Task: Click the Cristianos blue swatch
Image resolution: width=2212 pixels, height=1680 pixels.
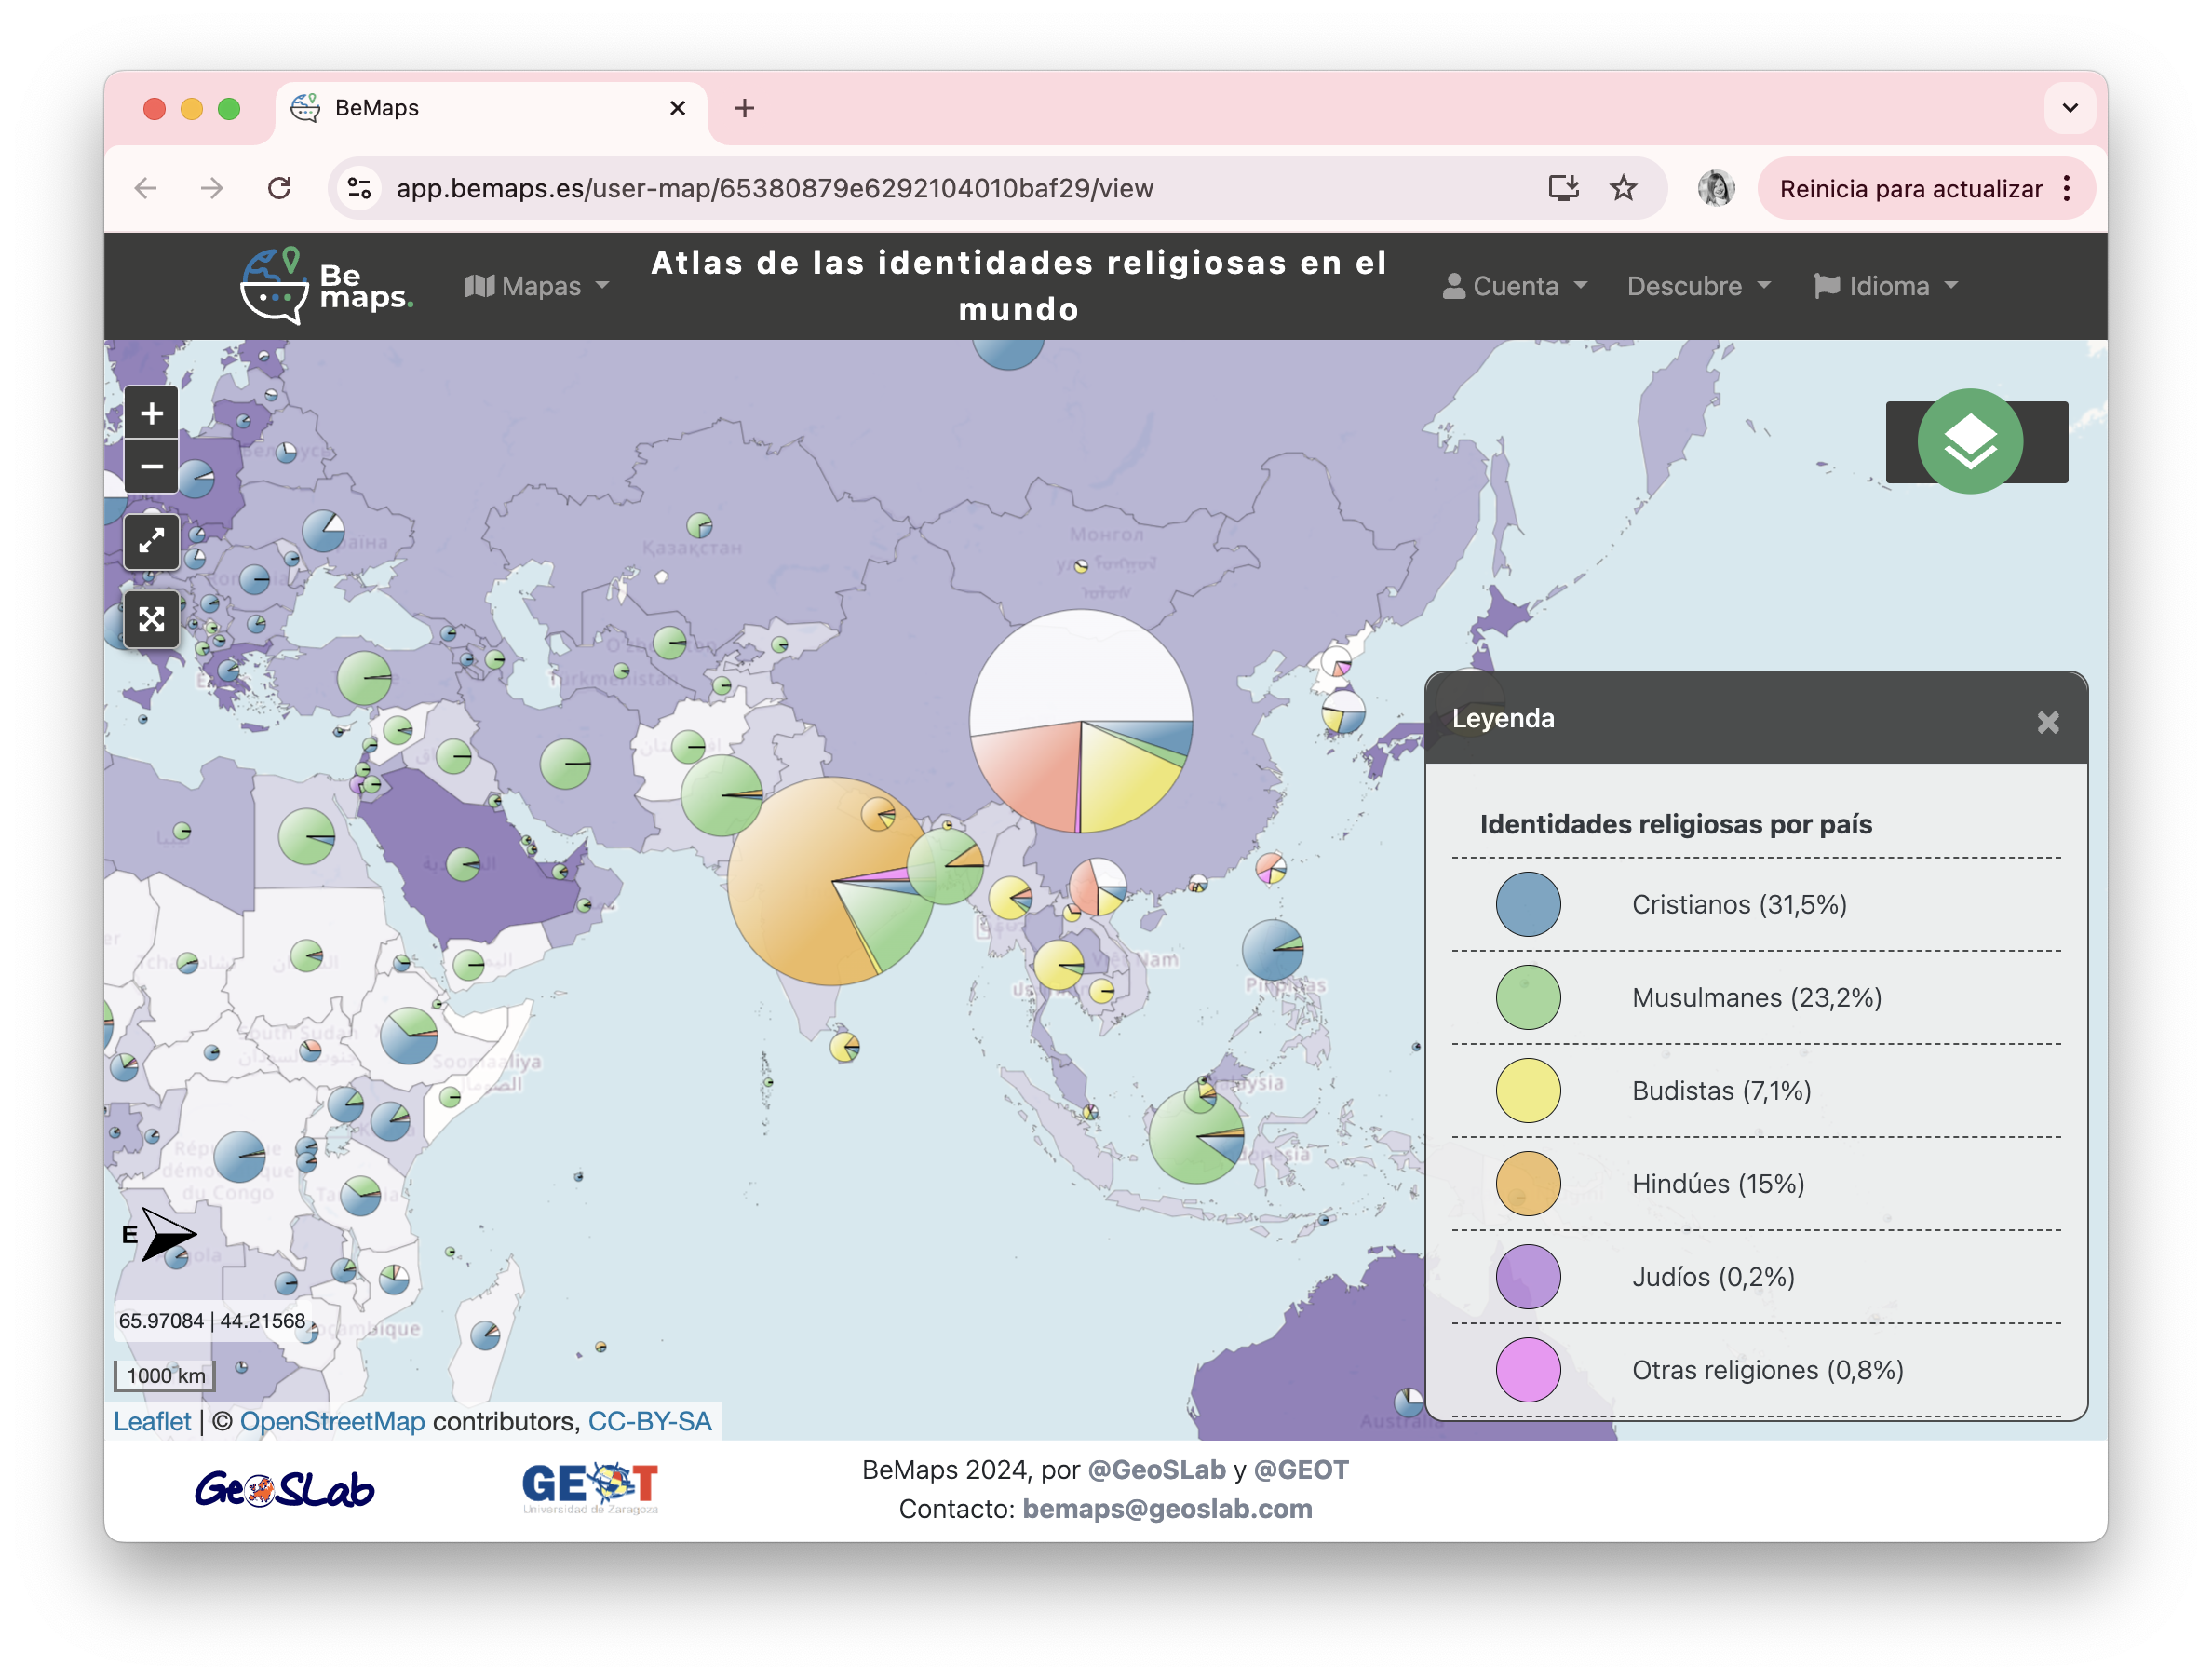Action: (1527, 904)
